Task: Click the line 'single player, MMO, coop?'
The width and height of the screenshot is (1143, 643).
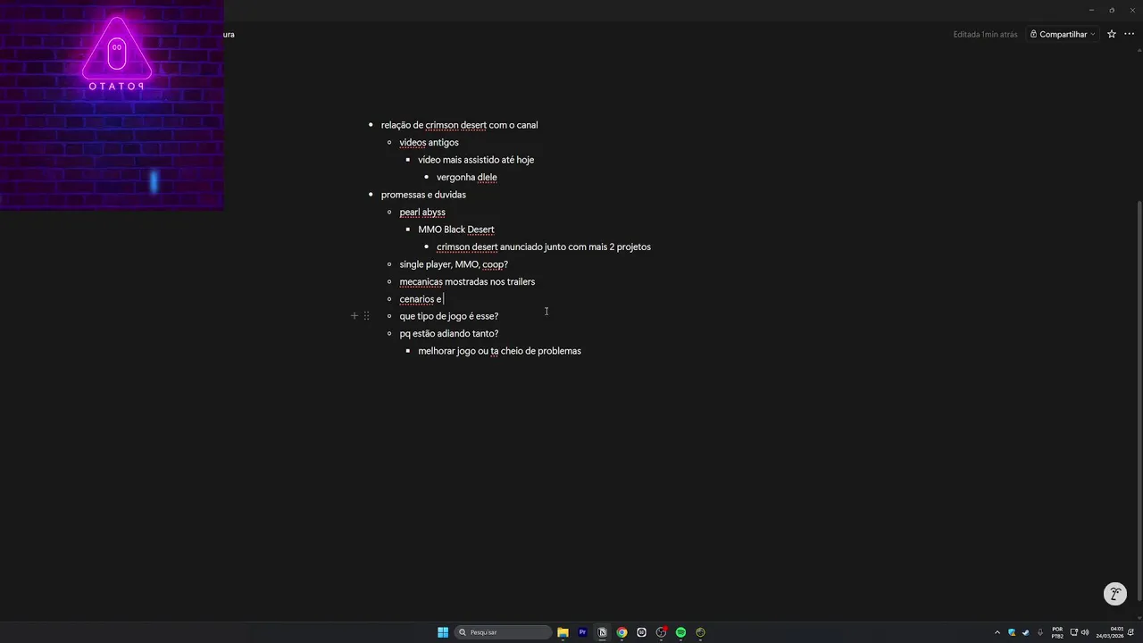Action: click(454, 264)
